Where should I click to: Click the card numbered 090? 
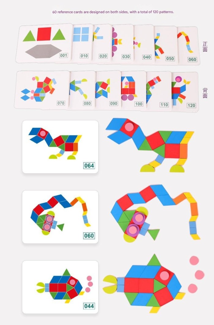tap(108, 90)
